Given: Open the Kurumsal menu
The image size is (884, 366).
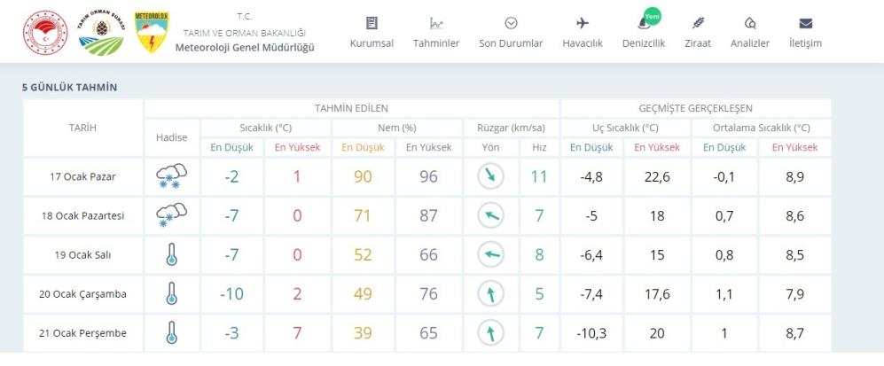Looking at the screenshot, I should (372, 33).
